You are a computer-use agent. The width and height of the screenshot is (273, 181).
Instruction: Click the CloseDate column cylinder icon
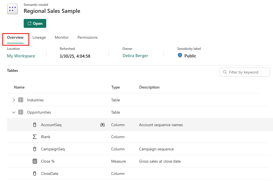(x=35, y=173)
